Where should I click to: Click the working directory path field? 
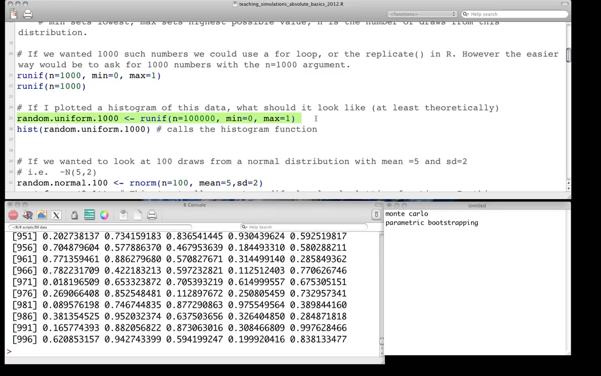click(x=100, y=227)
